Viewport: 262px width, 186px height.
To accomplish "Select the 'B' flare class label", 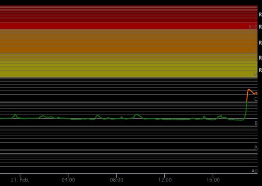I will pyautogui.click(x=256, y=123).
